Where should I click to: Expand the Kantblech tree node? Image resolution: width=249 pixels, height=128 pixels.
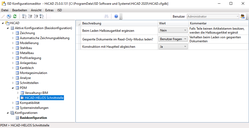click(13, 68)
